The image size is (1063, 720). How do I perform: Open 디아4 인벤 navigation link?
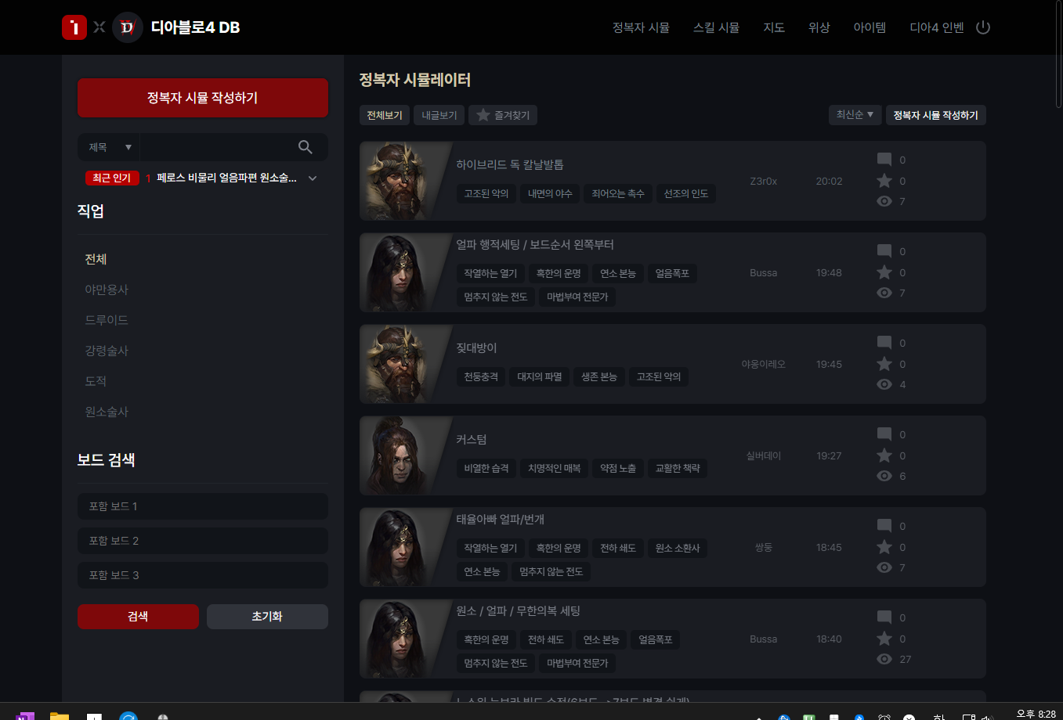tap(937, 27)
